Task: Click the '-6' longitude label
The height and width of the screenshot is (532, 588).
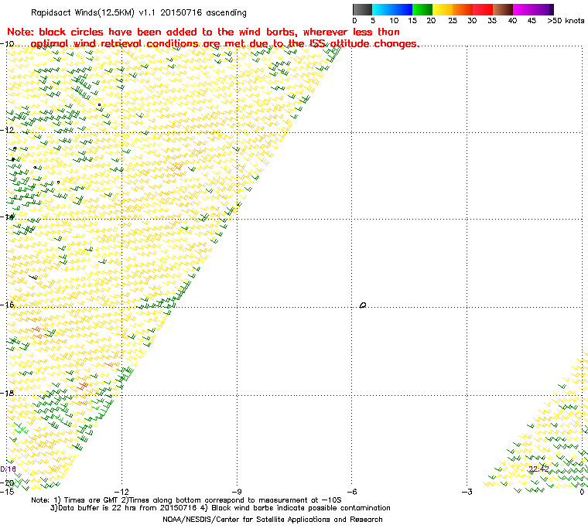Action: pyautogui.click(x=351, y=492)
